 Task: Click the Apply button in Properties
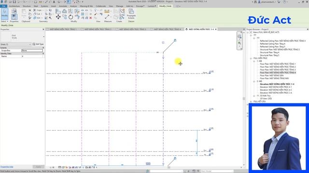click(39, 167)
